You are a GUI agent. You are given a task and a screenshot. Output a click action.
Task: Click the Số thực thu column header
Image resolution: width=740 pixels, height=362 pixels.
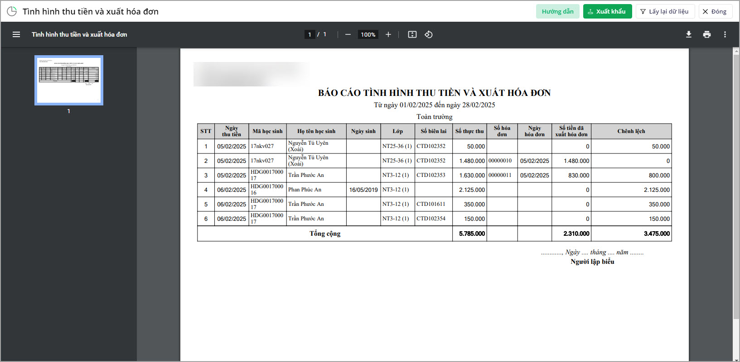pyautogui.click(x=469, y=131)
